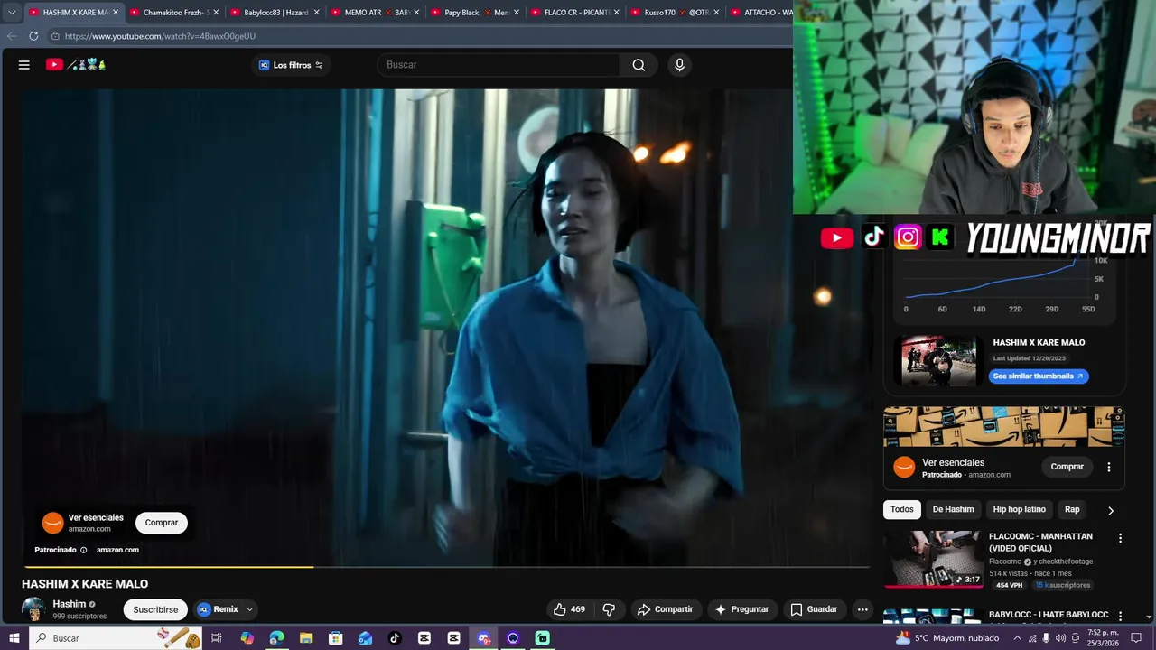The width and height of the screenshot is (1156, 650).
Task: Reload the page with the refresh button
Action: click(33, 36)
